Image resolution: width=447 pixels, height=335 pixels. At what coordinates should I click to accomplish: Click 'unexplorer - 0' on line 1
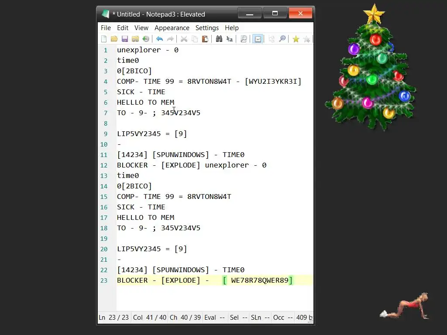pos(148,50)
